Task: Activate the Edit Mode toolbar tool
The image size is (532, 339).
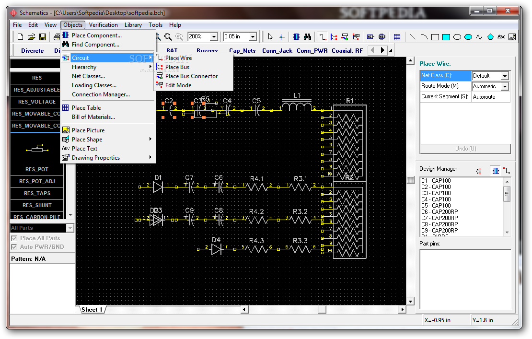Action: [x=356, y=36]
